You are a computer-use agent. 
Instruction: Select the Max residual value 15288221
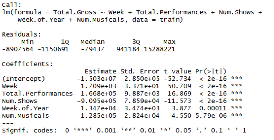(x=159, y=49)
